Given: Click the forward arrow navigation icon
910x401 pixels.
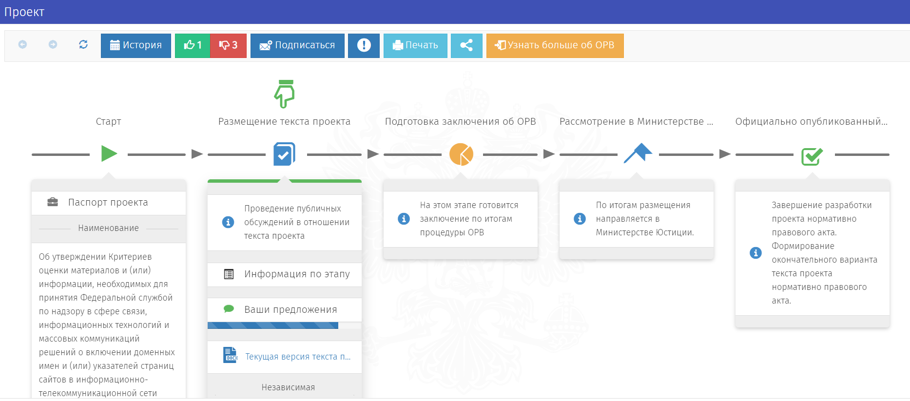Looking at the screenshot, I should coord(53,45).
